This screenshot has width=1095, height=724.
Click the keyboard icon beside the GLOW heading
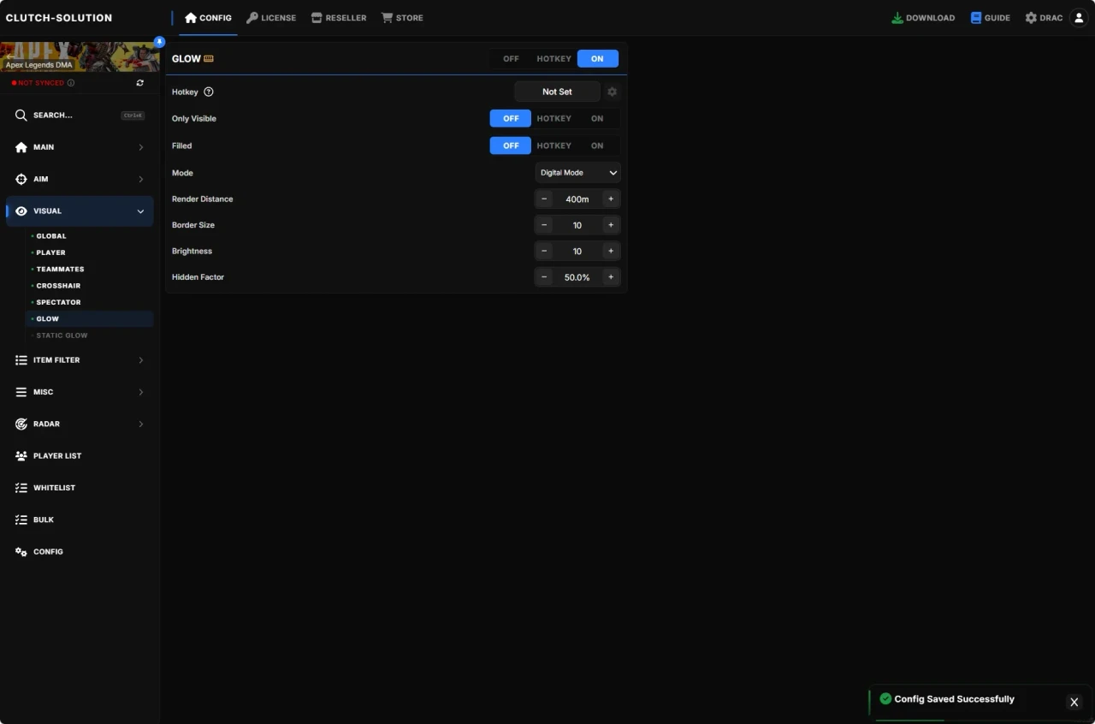(x=209, y=58)
